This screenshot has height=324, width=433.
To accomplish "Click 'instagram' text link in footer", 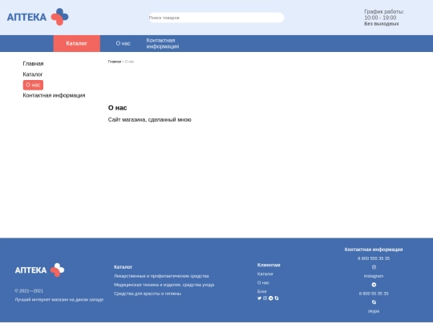I will (x=374, y=276).
